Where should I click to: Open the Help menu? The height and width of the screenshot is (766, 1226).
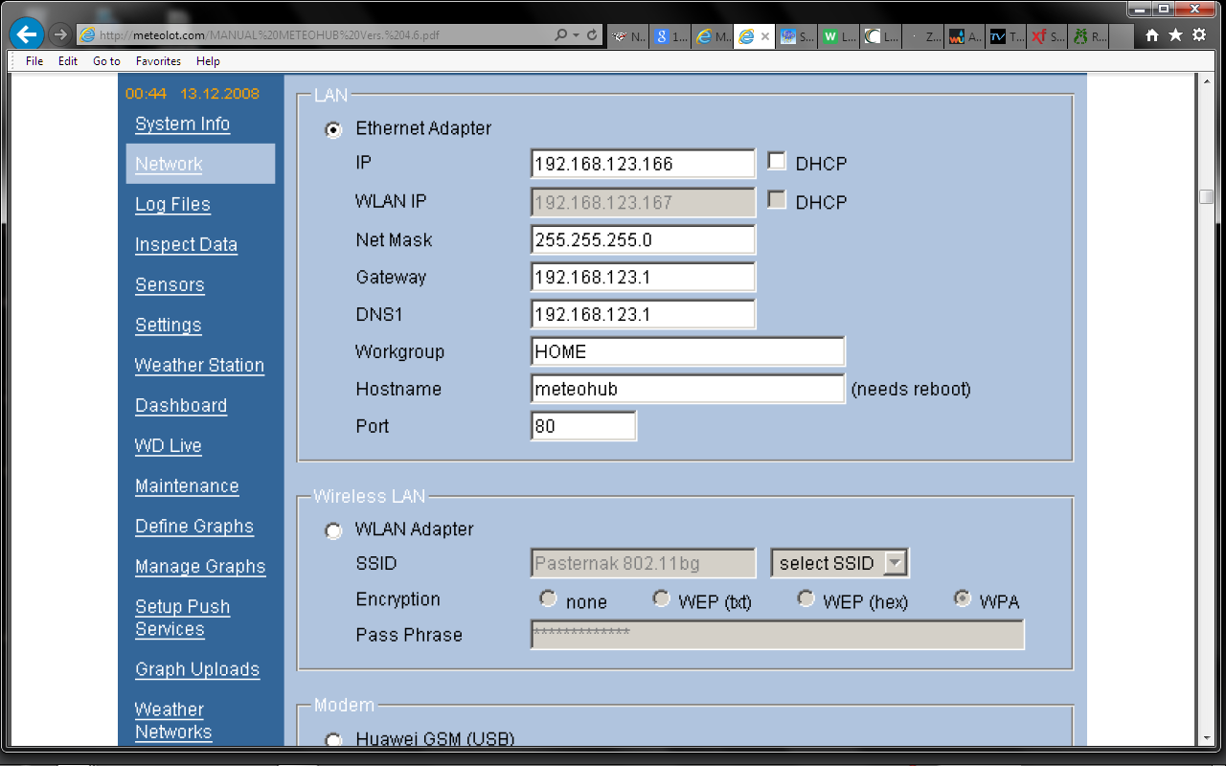(208, 61)
